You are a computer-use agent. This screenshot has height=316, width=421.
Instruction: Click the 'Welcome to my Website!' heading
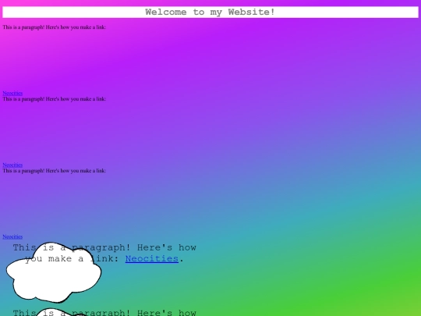click(x=210, y=12)
